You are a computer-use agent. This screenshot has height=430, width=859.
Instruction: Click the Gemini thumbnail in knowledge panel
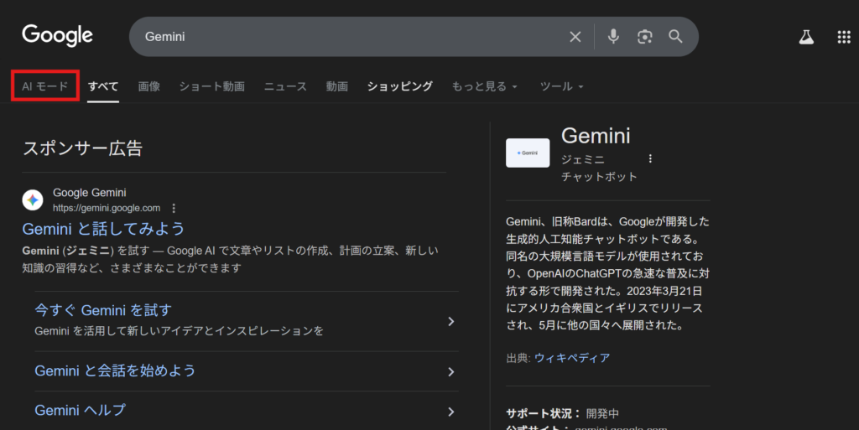pos(528,153)
